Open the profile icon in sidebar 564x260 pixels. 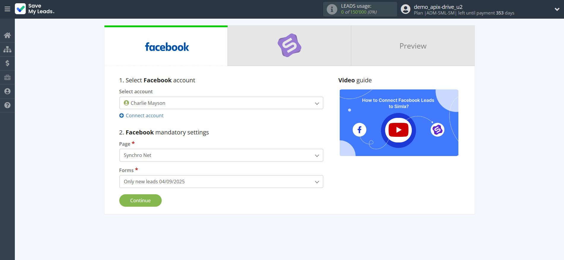[7, 91]
